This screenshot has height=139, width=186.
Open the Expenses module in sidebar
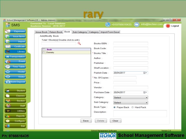15,31
